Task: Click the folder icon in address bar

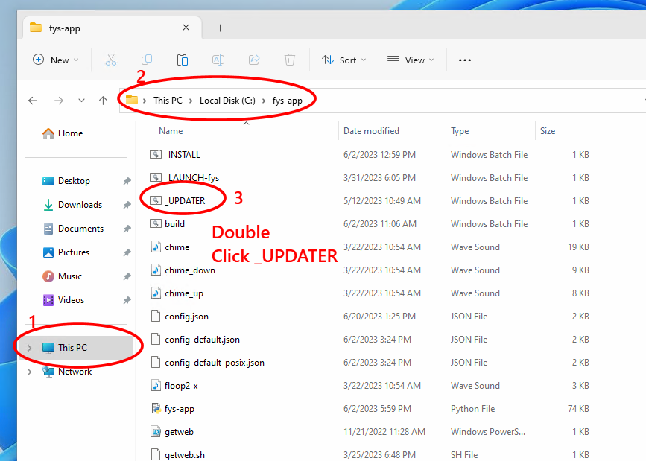Action: click(x=131, y=100)
